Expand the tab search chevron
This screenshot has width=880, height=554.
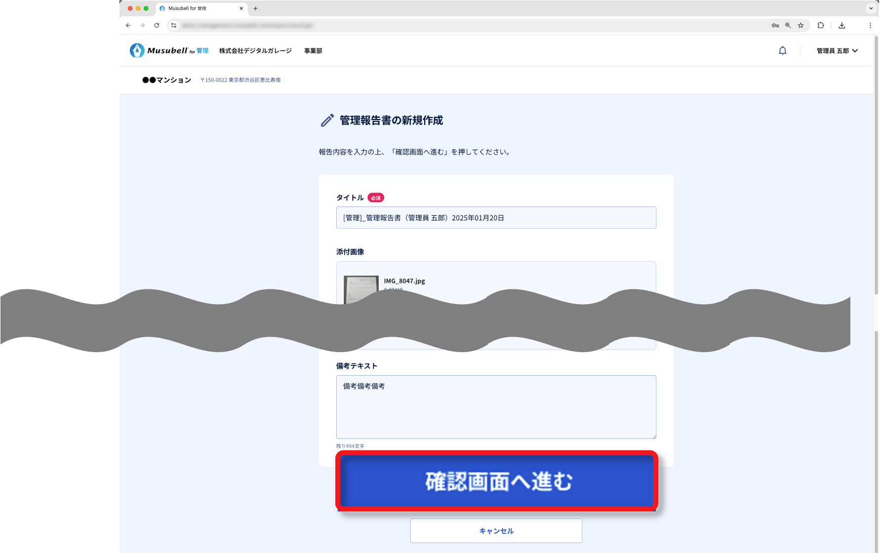click(x=871, y=8)
